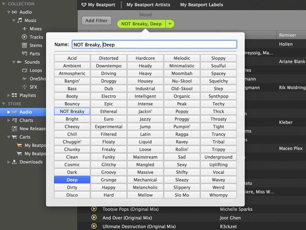The height and width of the screenshot is (230, 306).
Task: Collapse the Collection Audio tree node
Action: (8, 12)
